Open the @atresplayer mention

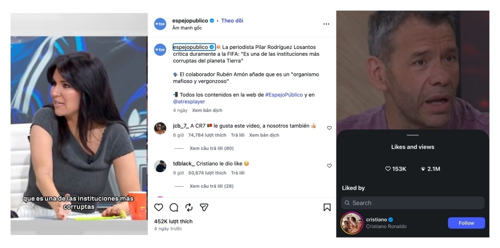coord(189,102)
